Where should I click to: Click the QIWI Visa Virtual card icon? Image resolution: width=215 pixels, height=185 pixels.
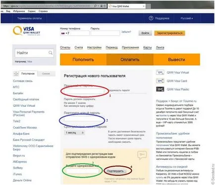pos(160,72)
